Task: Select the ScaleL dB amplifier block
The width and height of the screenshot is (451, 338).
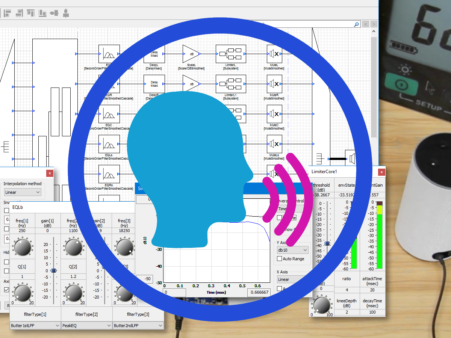Action: pos(191,54)
